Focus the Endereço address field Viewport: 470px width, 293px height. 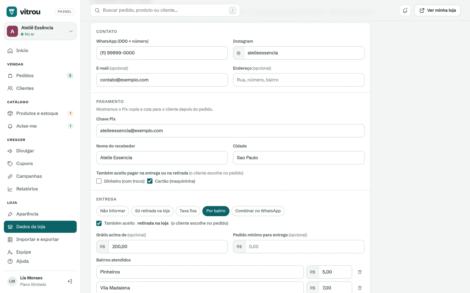pyautogui.click(x=299, y=80)
